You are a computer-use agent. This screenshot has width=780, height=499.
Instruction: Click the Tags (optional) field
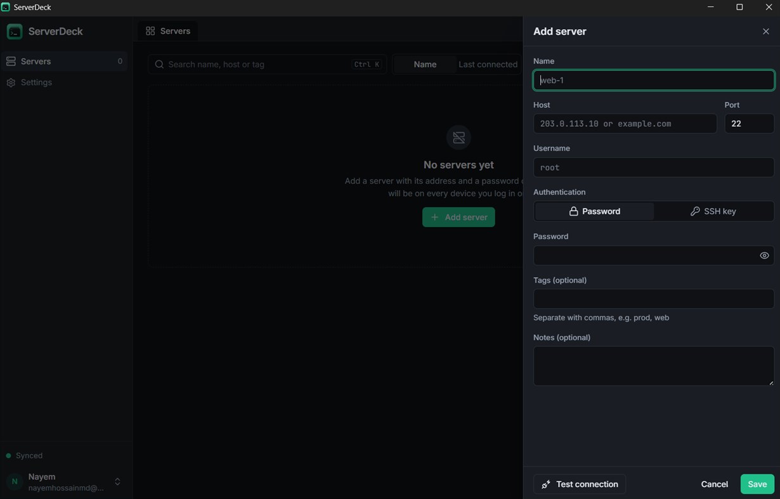pyautogui.click(x=654, y=299)
